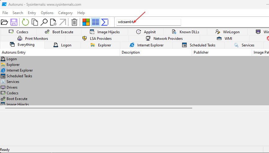Select the Everything tab
The height and width of the screenshot is (153, 269).
pyautogui.click(x=22, y=45)
